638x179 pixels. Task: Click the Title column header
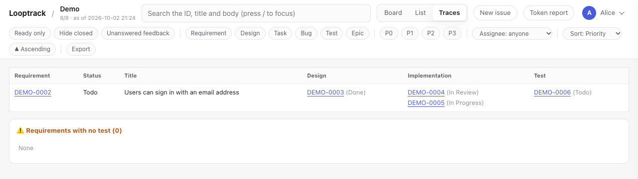(x=131, y=76)
